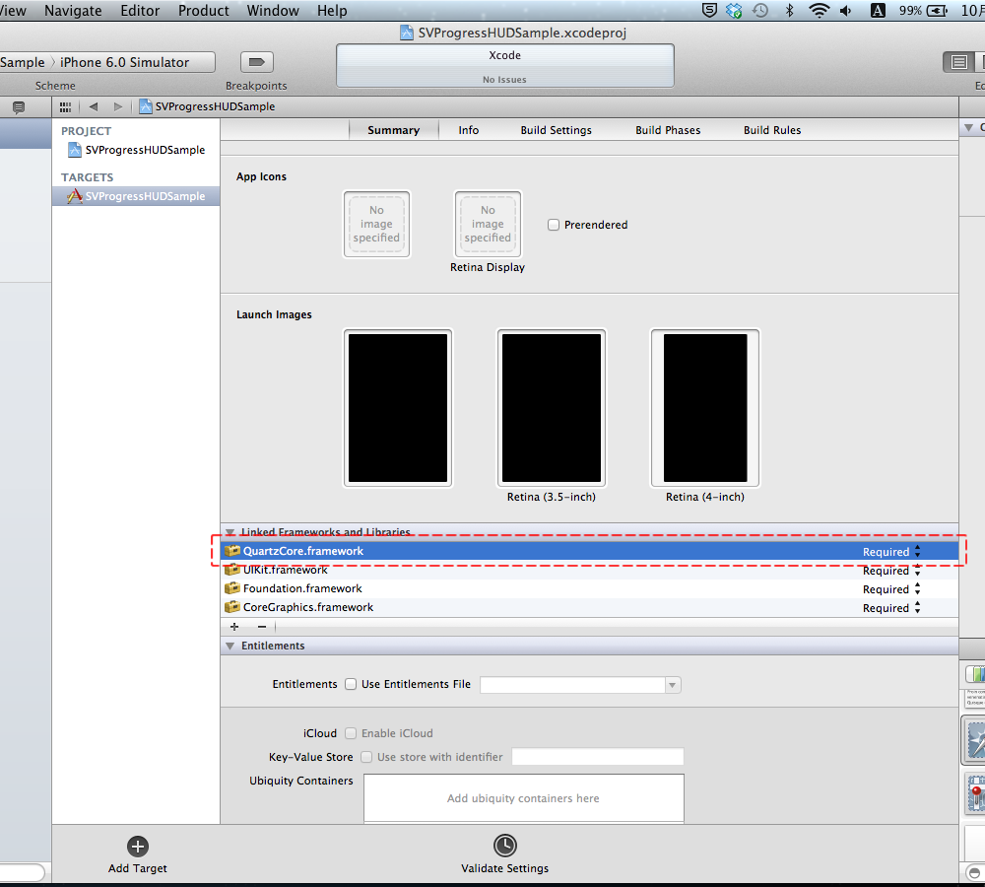Click the Breakpoints toggle button in toolbar
This screenshot has width=985, height=887.
point(256,62)
